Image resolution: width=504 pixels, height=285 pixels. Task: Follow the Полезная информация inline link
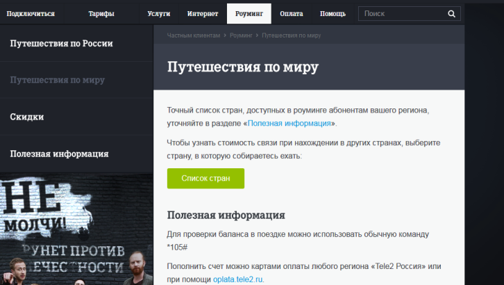click(x=289, y=123)
